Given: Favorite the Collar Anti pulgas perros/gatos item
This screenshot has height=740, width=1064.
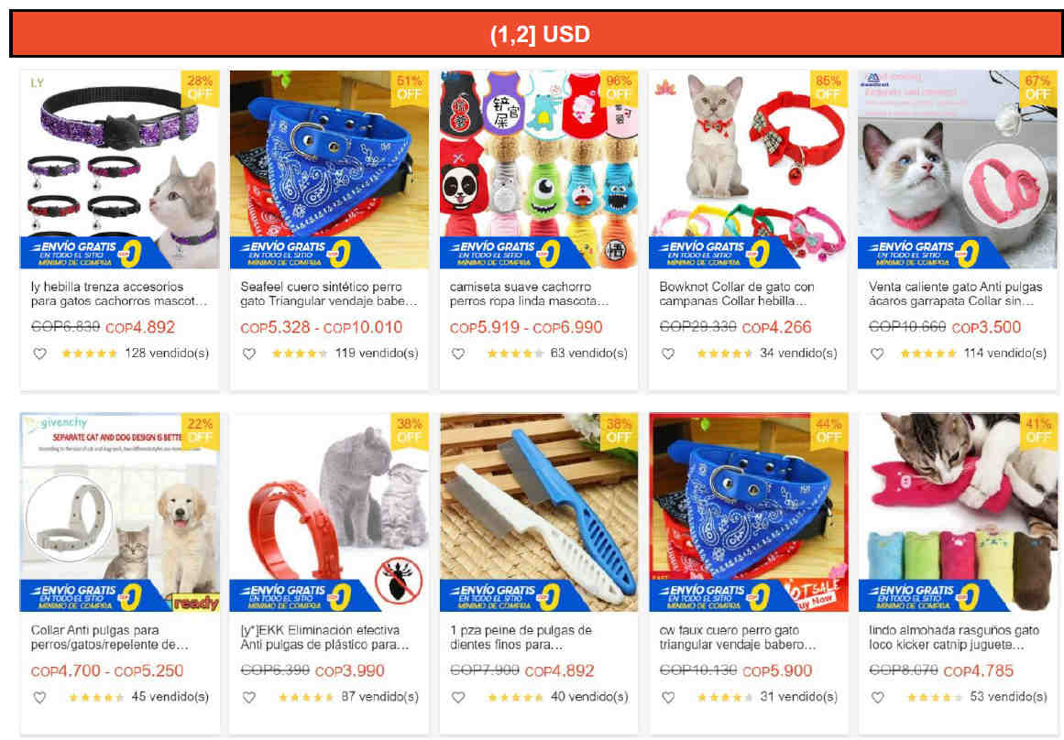Looking at the screenshot, I should pos(40,697).
